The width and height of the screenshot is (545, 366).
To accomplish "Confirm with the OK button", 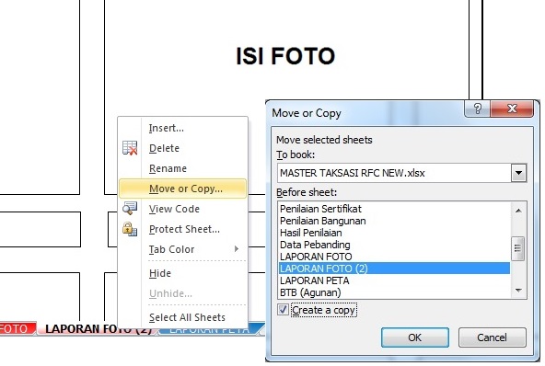I will click(414, 337).
